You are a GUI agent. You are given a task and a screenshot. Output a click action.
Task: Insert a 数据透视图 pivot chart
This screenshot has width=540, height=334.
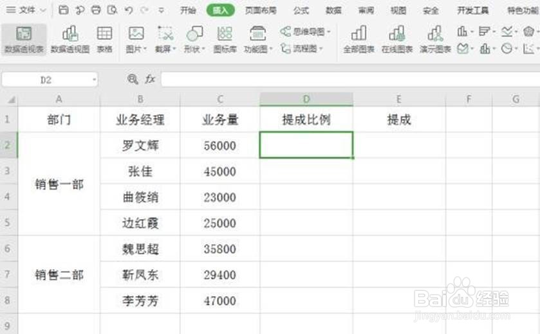[70, 40]
